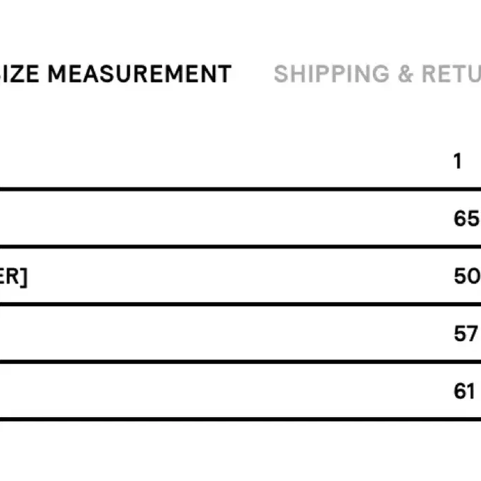Click the divider line beneath the 57 row
The image size is (481, 481).
(240, 362)
